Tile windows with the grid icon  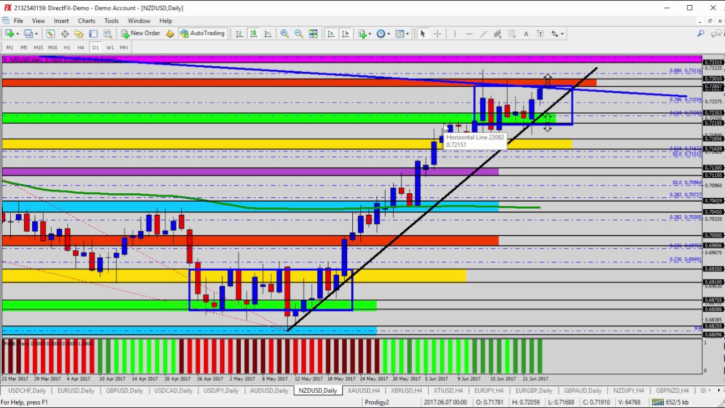(313, 34)
